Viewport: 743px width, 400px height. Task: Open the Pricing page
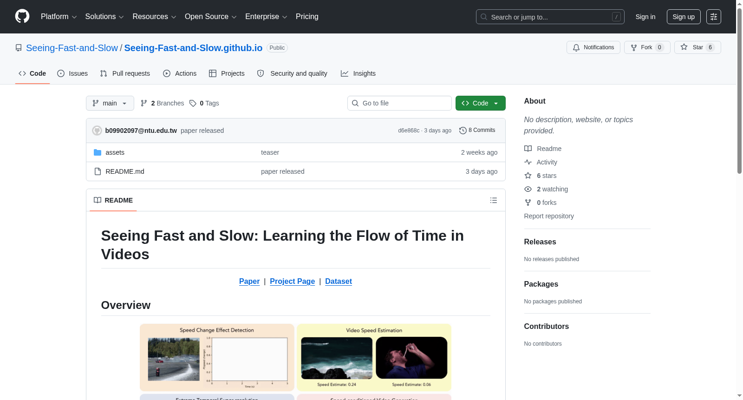click(x=307, y=17)
